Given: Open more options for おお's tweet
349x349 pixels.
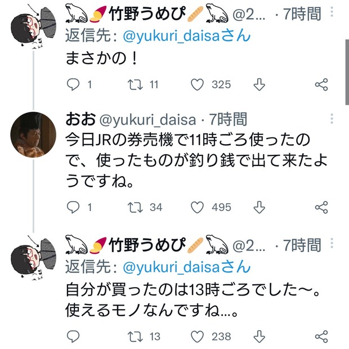Looking at the screenshot, I should (x=332, y=119).
